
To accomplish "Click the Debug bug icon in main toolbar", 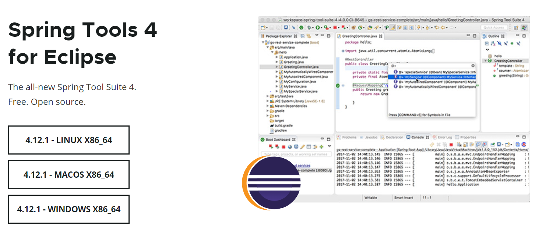I will click(309, 28).
